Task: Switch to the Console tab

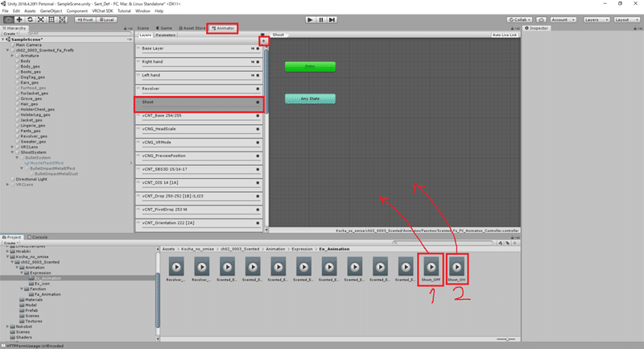Action: pyautogui.click(x=38, y=237)
